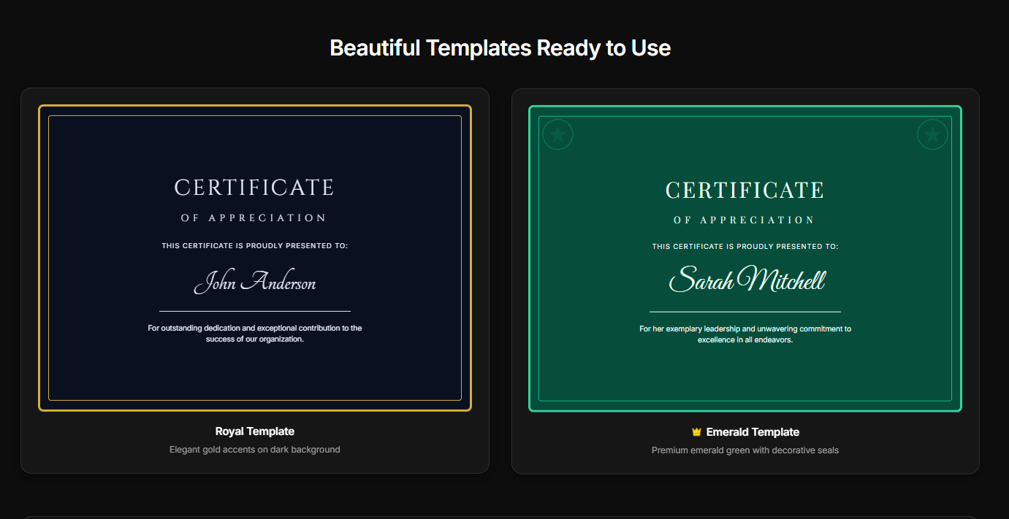The image size is (1009, 519).
Task: Open the Royal Template title link
Action: (x=255, y=431)
